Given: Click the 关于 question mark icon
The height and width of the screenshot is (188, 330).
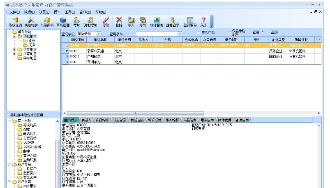Looking at the screenshot, I should (203, 22).
